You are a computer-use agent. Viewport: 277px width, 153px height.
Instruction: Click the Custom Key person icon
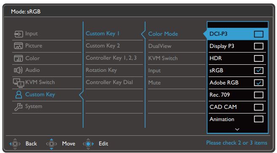[19, 95]
